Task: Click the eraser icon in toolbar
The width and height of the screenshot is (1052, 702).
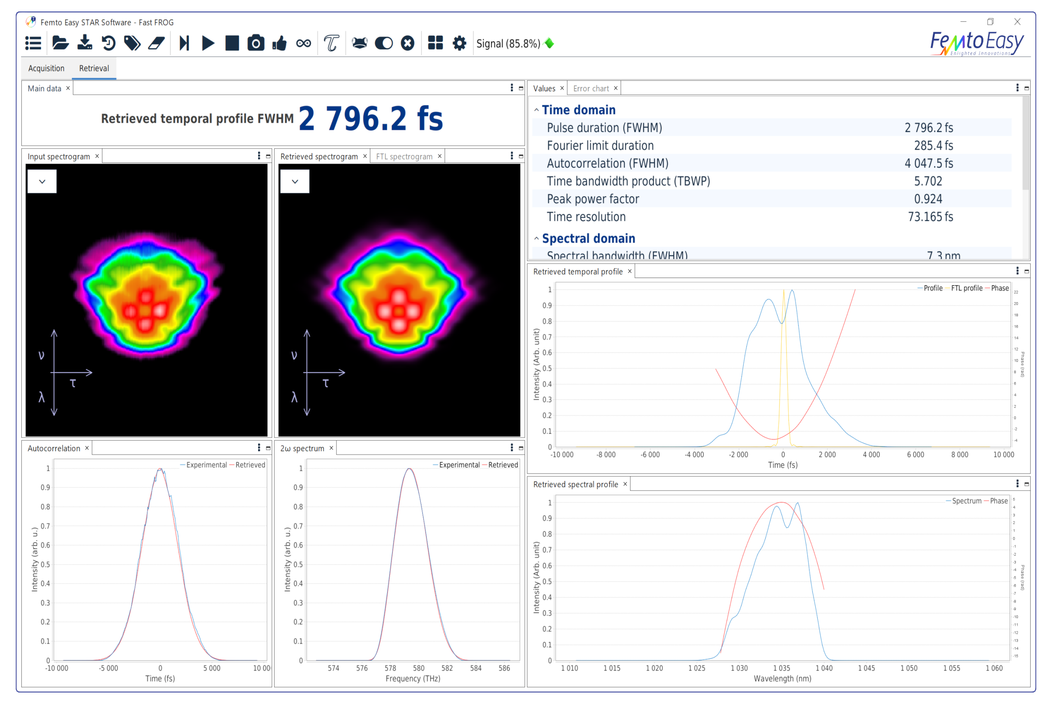Action: (x=157, y=44)
